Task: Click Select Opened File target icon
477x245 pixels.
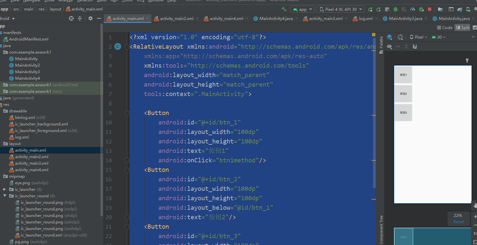Action: (x=71, y=19)
